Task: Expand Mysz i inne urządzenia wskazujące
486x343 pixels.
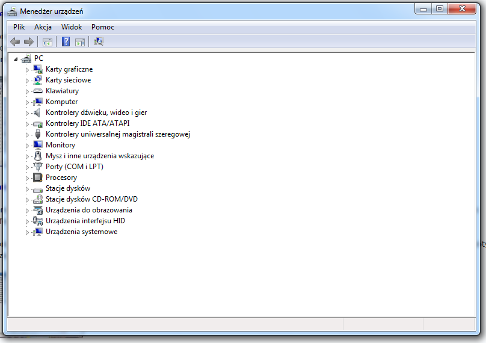Action: tap(27, 156)
